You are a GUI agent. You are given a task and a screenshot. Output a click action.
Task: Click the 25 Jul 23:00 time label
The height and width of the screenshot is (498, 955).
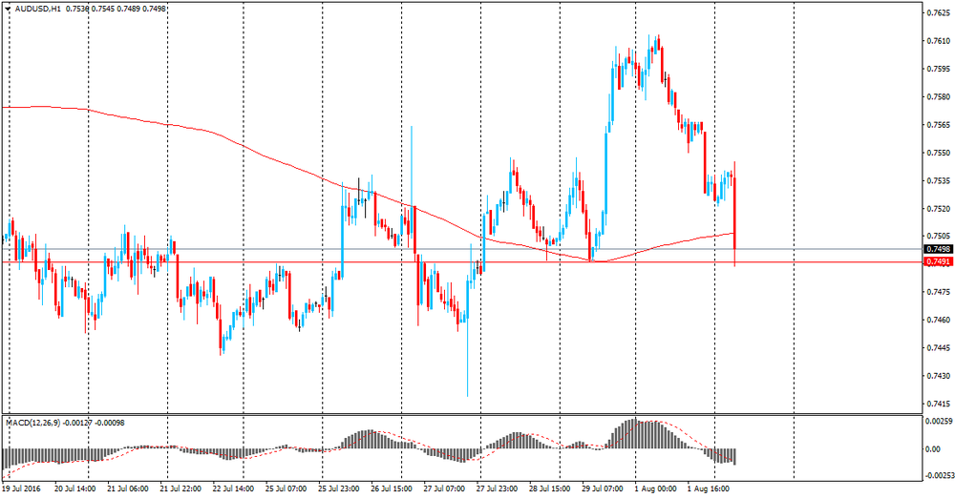coord(338,488)
